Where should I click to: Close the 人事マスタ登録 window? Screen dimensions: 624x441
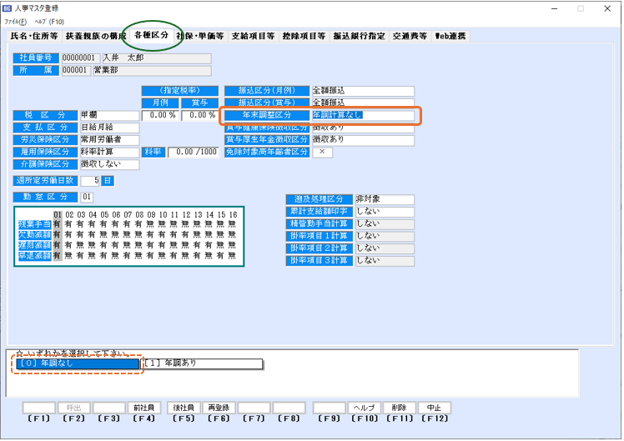click(607, 8)
